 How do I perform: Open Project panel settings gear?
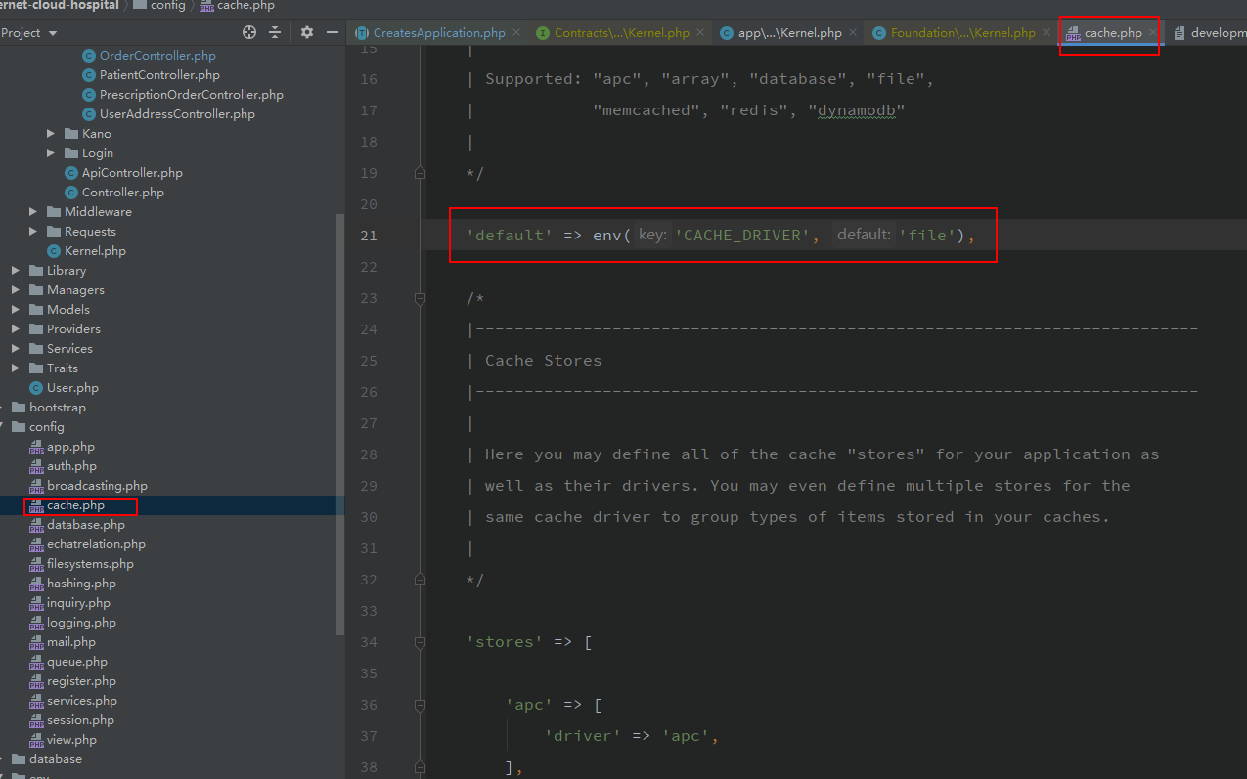point(307,32)
